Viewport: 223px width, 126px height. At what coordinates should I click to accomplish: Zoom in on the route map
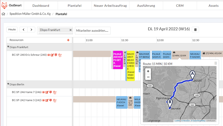tap(148, 71)
